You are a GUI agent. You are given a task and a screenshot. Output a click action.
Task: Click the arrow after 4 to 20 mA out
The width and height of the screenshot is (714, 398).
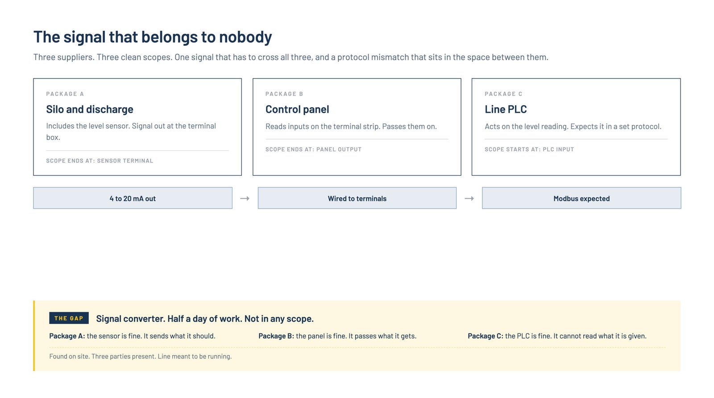coord(245,198)
